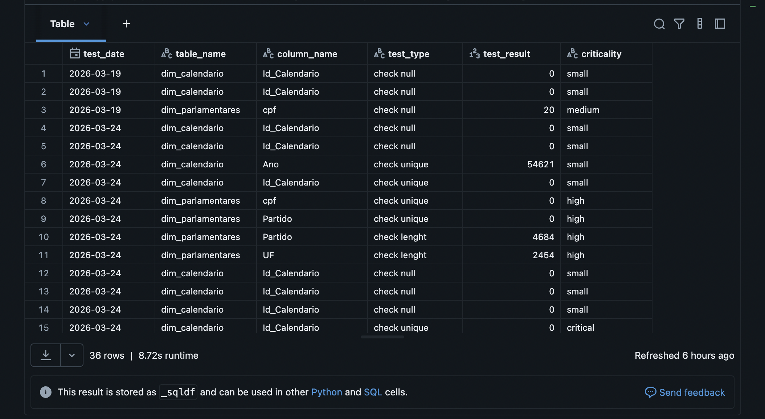This screenshot has height=419, width=765.
Task: Select row number 6
Action: coord(44,164)
